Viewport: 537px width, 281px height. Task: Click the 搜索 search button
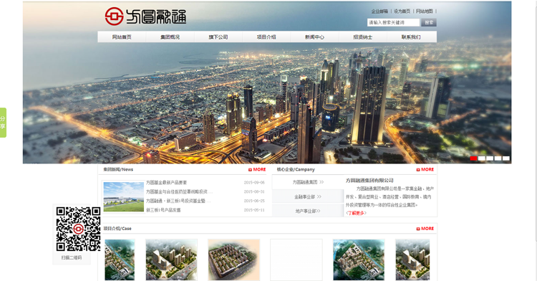point(429,22)
